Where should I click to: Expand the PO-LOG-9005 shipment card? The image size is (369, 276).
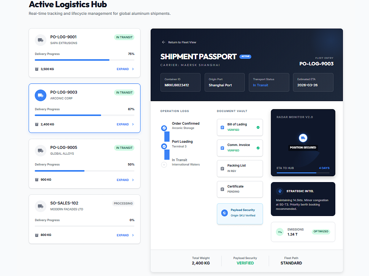[x=125, y=180]
